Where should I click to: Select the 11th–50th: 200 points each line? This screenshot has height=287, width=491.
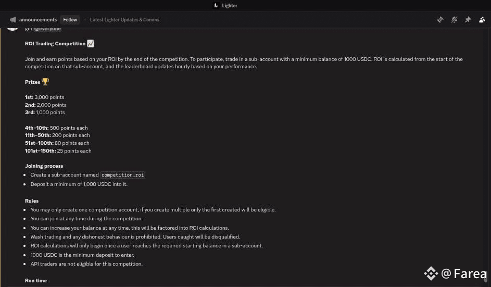click(x=57, y=135)
